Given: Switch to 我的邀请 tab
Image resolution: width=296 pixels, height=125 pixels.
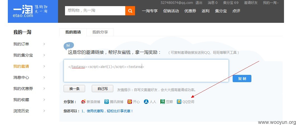Looking at the screenshot, I should tap(73, 32).
